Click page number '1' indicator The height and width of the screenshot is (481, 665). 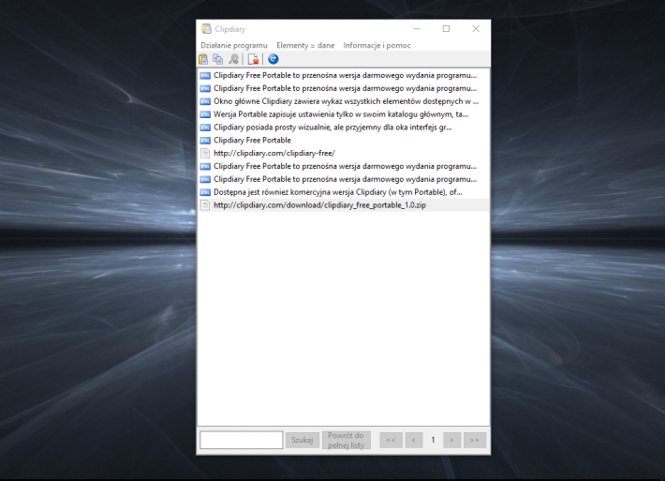[x=433, y=440]
